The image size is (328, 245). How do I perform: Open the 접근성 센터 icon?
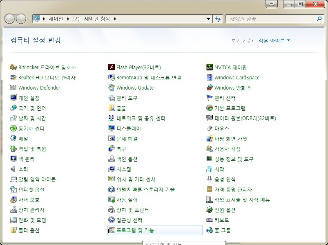tap(111, 220)
